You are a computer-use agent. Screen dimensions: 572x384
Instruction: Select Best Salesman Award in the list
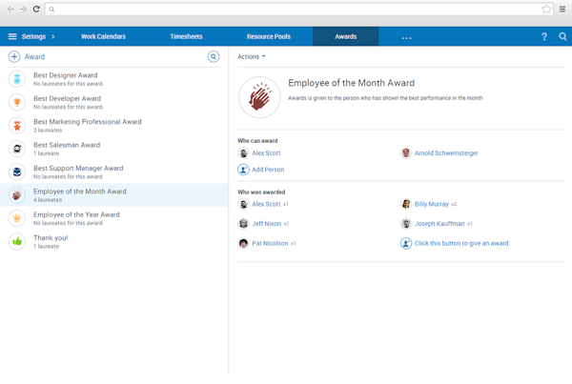point(67,145)
